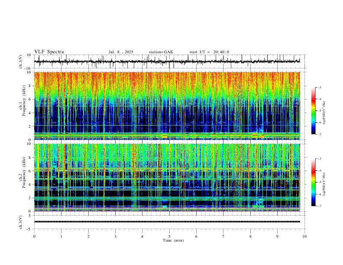Click the time-axis tick label "3"
Viewport: 343px width, 265px height.
click(115, 236)
